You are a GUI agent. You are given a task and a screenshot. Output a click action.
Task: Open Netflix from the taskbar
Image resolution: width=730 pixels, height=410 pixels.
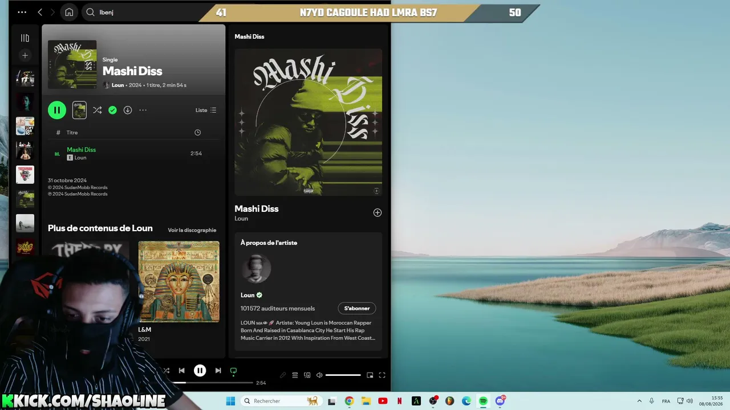point(399,401)
